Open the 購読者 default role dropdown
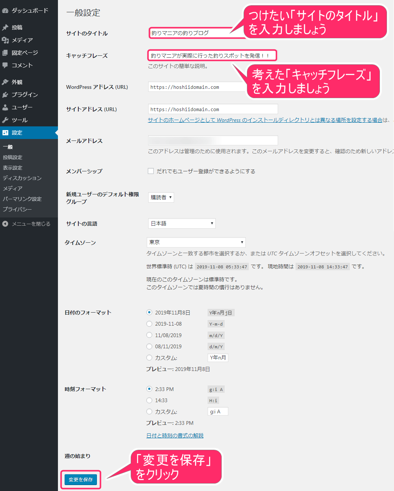This screenshot has height=491, width=394. point(161,197)
